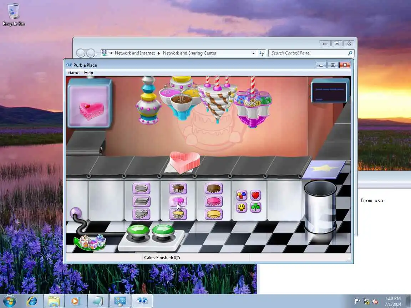The height and width of the screenshot is (308, 411).
Task: Choose the yellow vanilla batter button
Action: point(178,214)
